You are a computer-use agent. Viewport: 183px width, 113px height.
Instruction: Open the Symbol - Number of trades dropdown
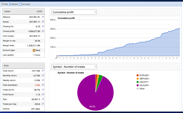click(x=74, y=67)
